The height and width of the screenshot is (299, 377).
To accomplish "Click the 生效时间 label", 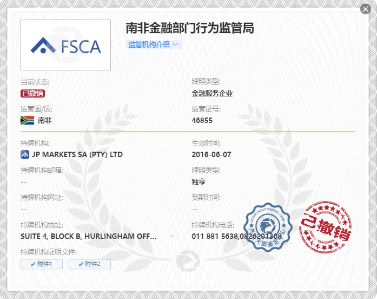I will pos(206,143).
